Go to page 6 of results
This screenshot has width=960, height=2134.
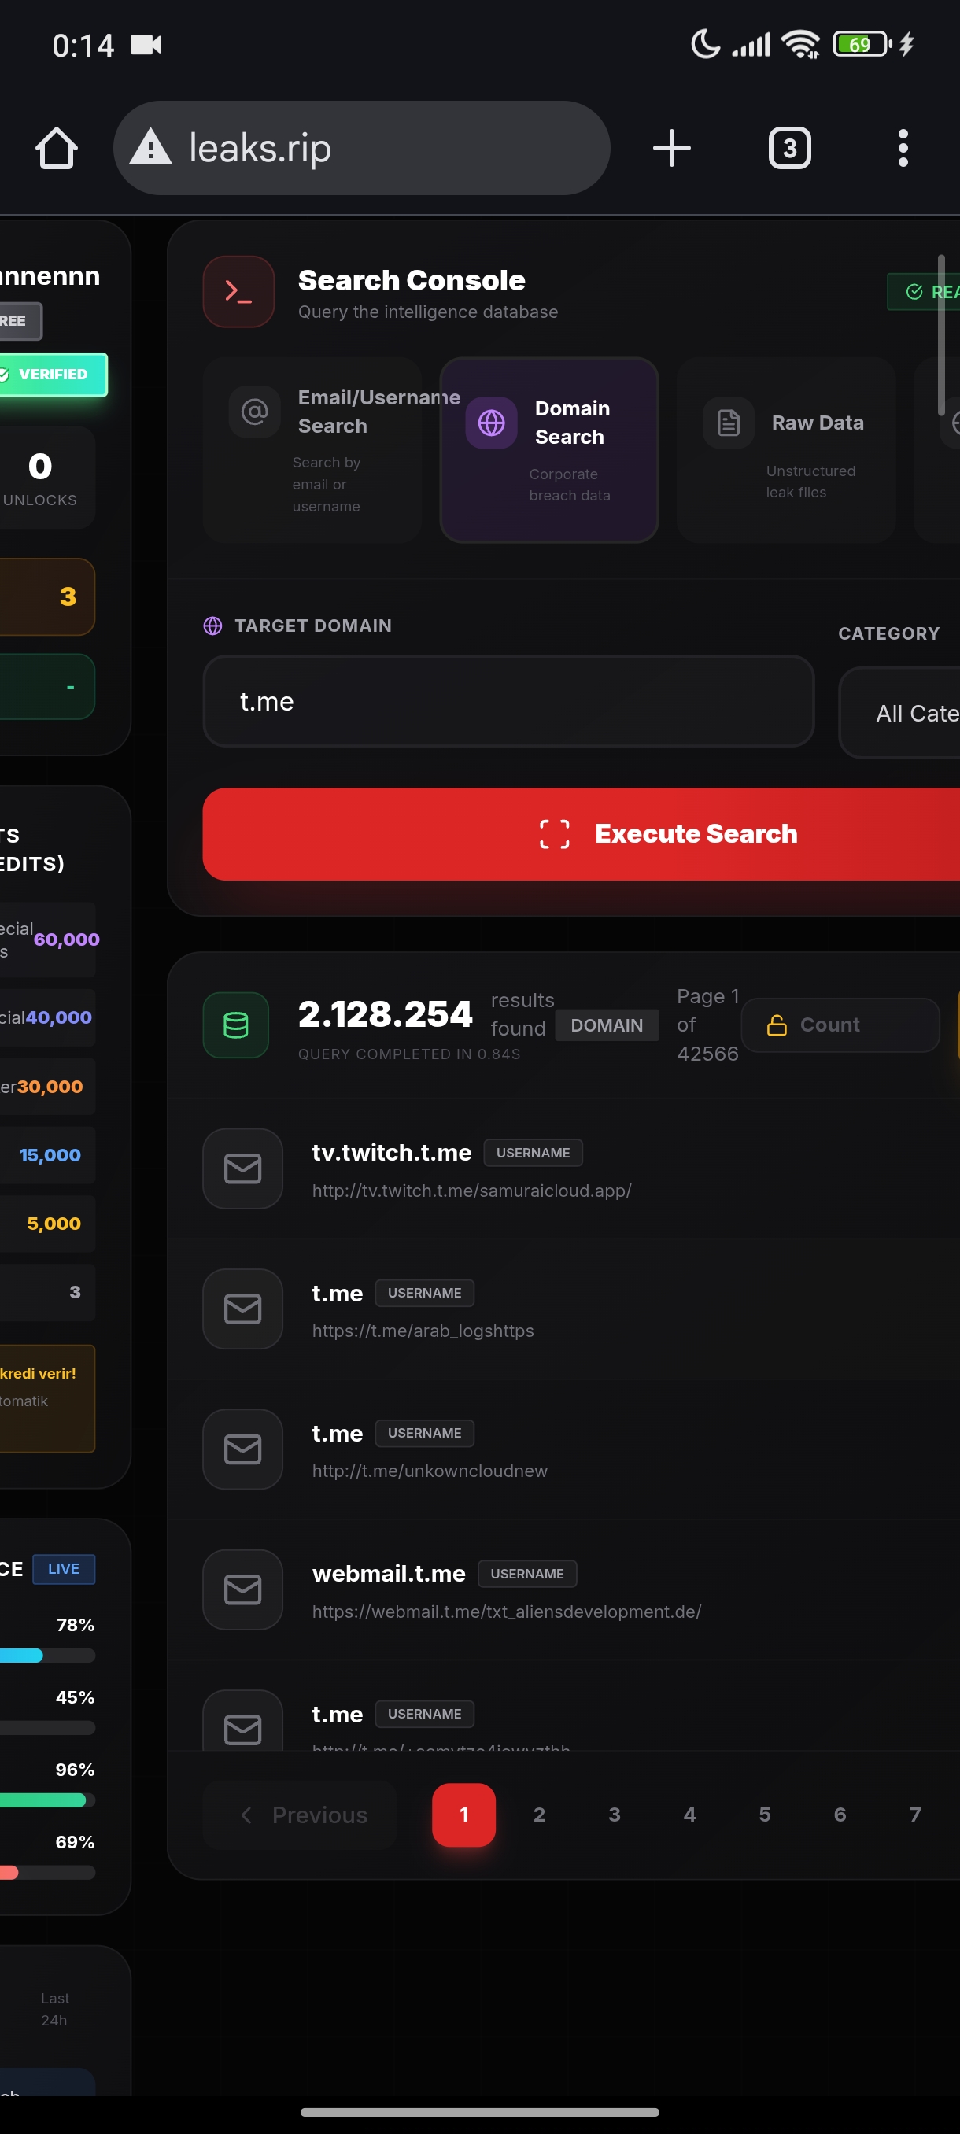pos(840,1815)
